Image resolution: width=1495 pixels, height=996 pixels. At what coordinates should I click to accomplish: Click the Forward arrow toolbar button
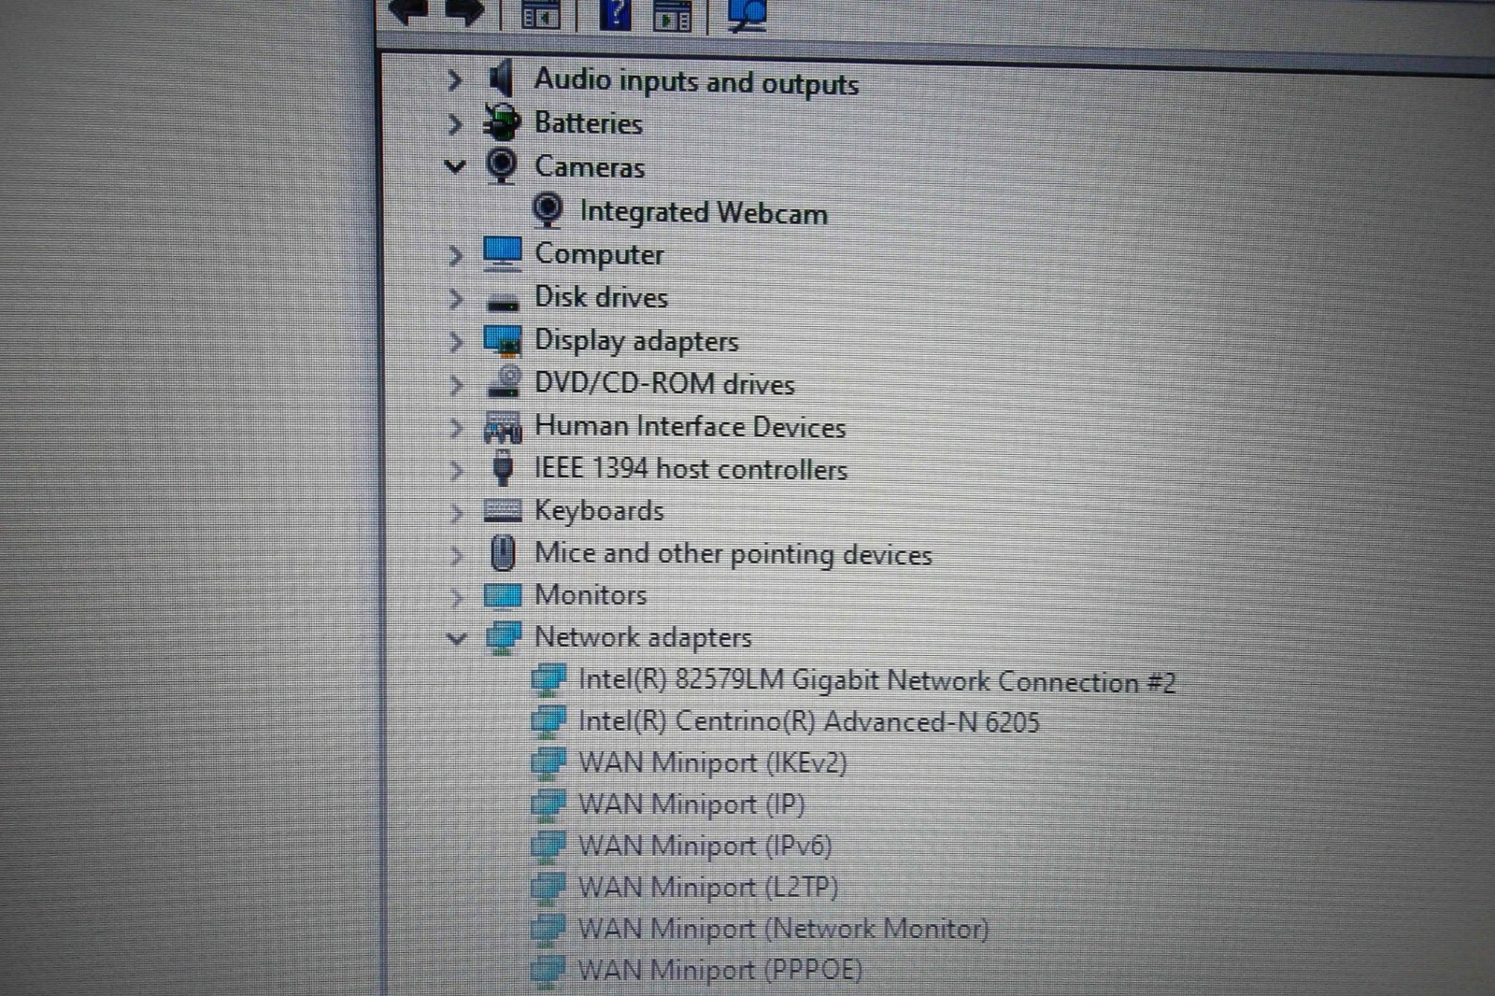pos(464,11)
